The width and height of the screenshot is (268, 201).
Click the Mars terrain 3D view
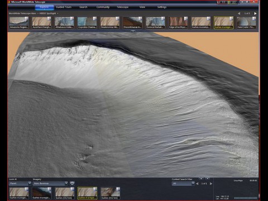click(133, 104)
